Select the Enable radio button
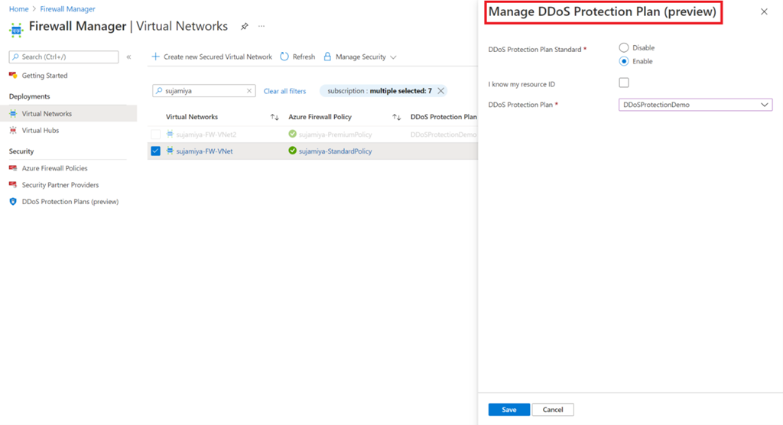 pos(624,61)
